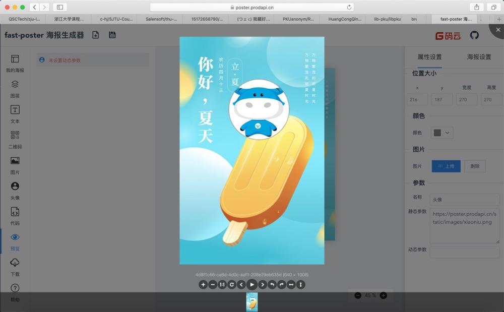Click the 上传 upload button
The width and height of the screenshot is (504, 312).
pyautogui.click(x=446, y=166)
